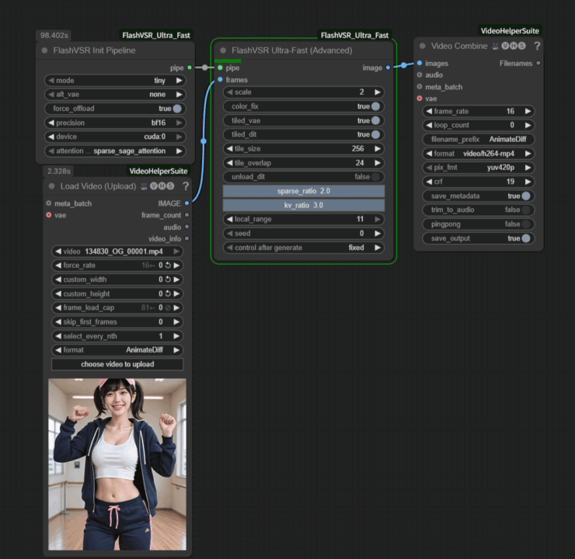575x559 pixels.
Task: Click the meta_batch input socket on Load Video
Action: (x=49, y=203)
